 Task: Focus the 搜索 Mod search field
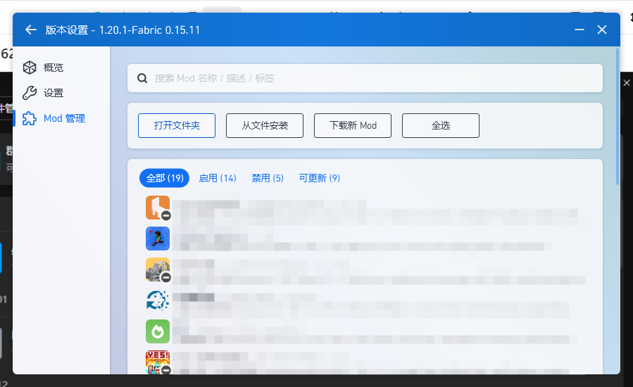tap(373, 78)
